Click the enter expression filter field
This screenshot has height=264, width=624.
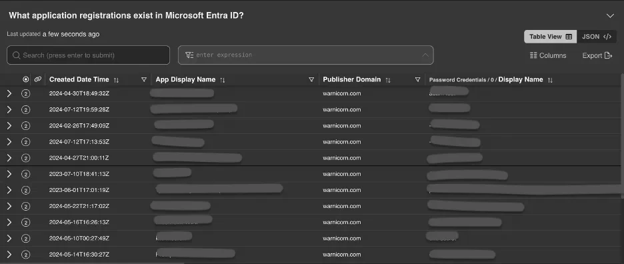tap(305, 55)
